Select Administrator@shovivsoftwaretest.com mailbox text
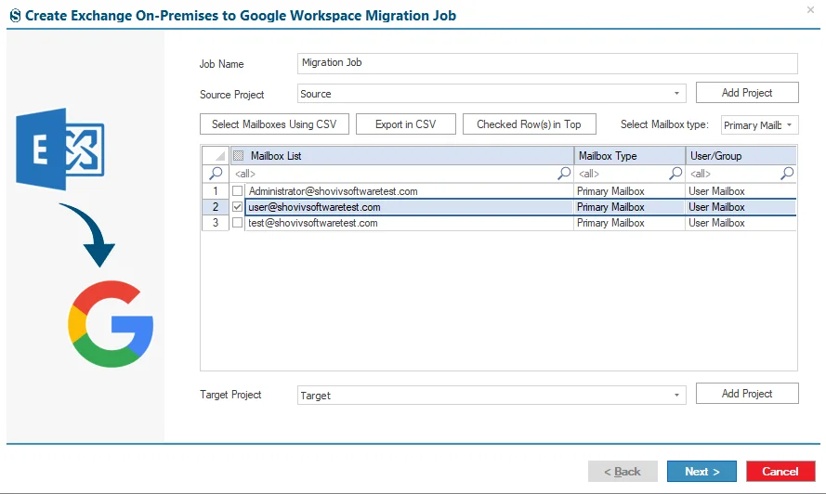Viewport: 826px width, 494px height. pyautogui.click(x=333, y=191)
